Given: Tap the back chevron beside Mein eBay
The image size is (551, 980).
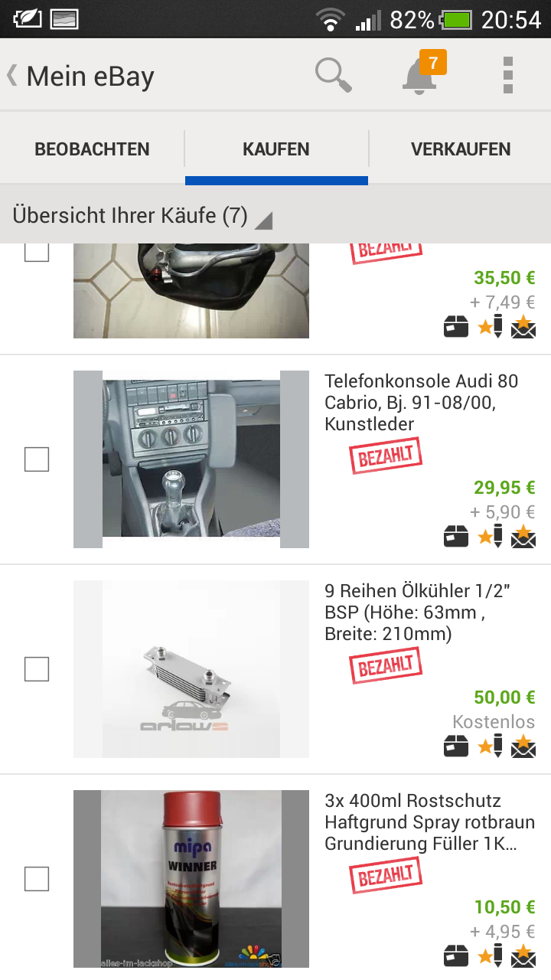Looking at the screenshot, I should pyautogui.click(x=11, y=75).
